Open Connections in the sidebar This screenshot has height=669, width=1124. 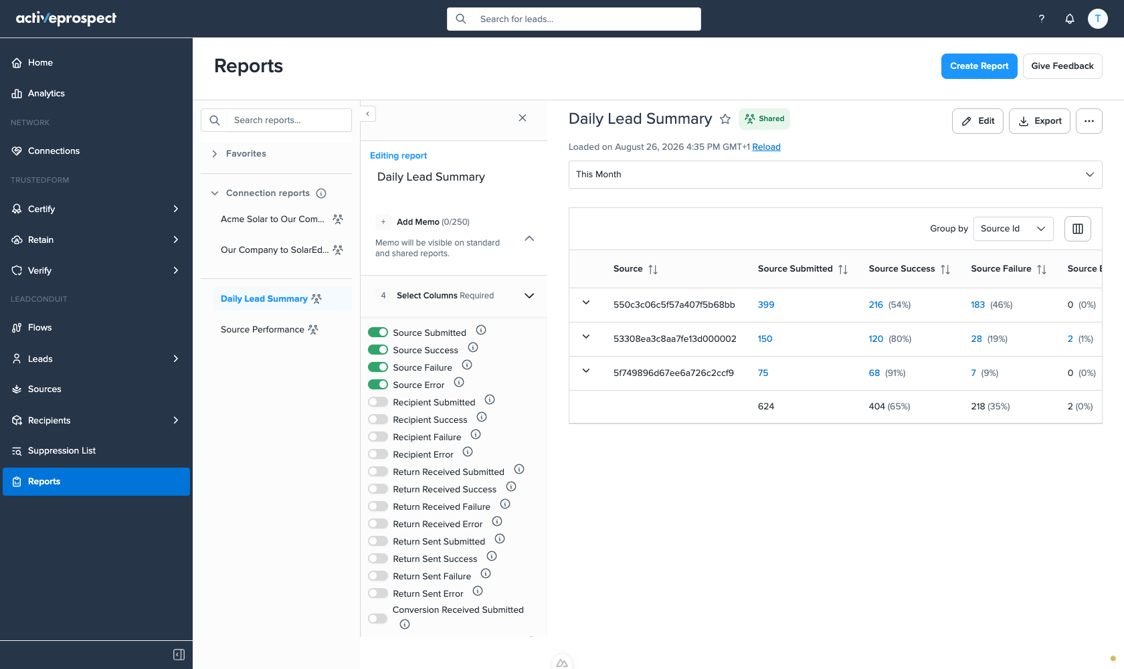click(96, 151)
